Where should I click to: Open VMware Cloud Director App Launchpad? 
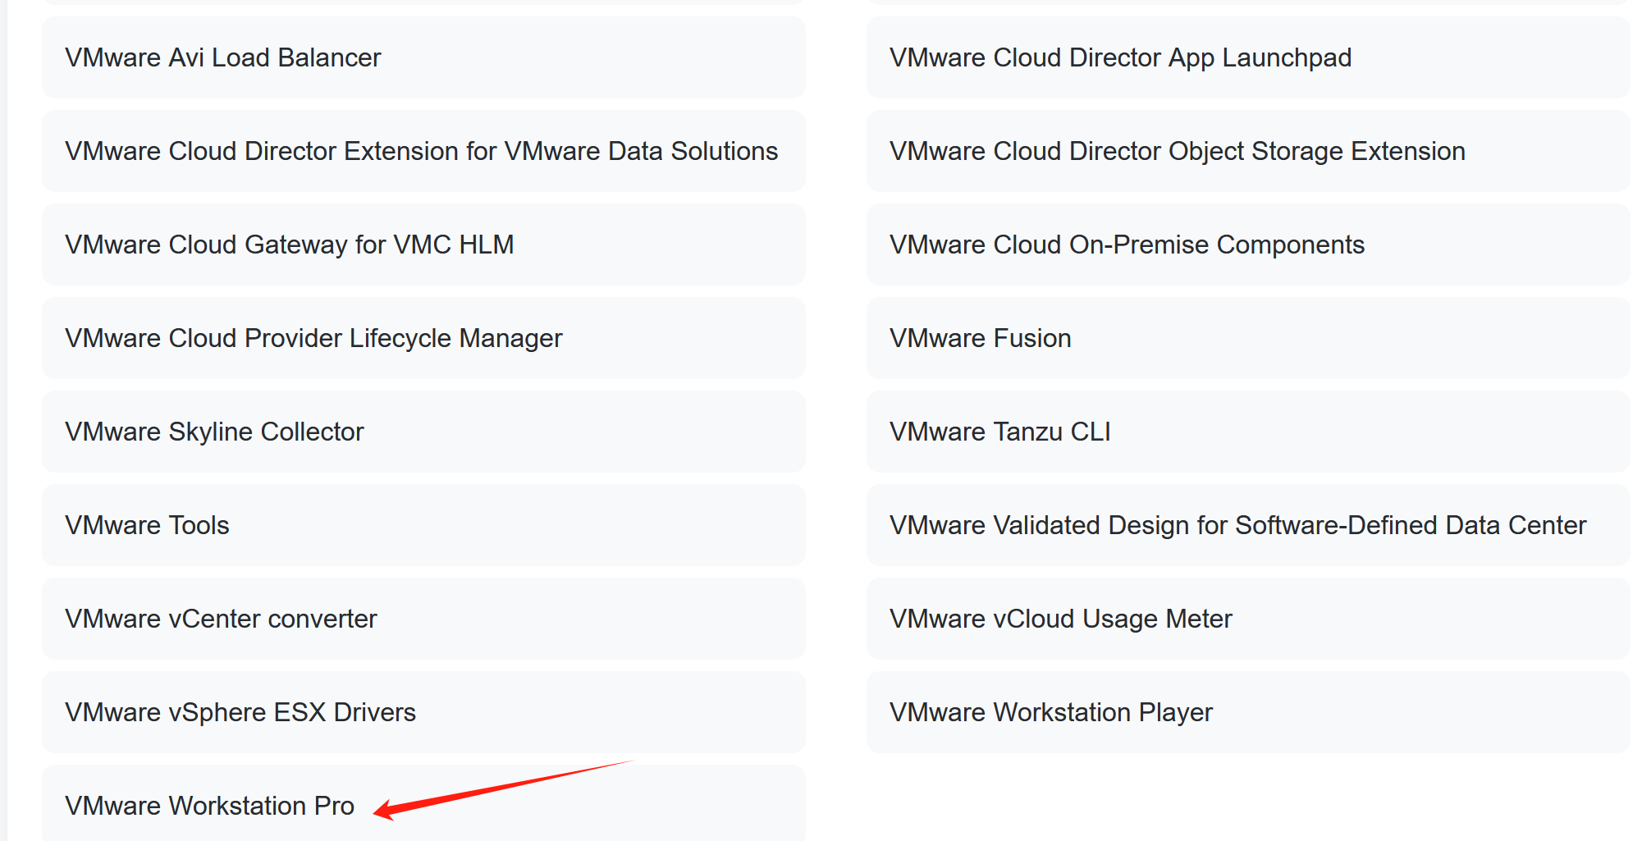click(1248, 57)
